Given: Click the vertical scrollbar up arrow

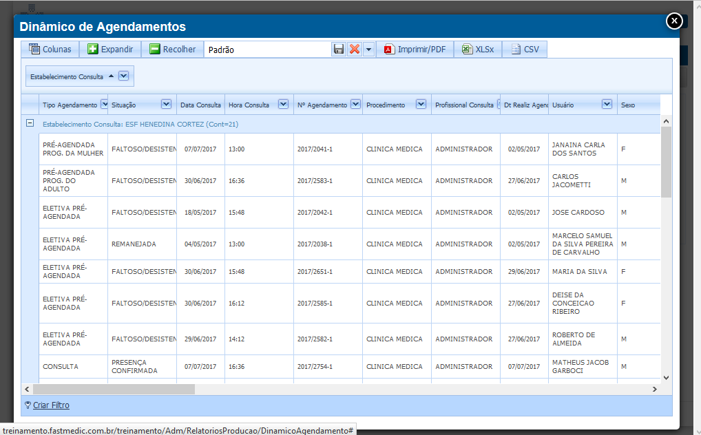Looking at the screenshot, I should 666,121.
